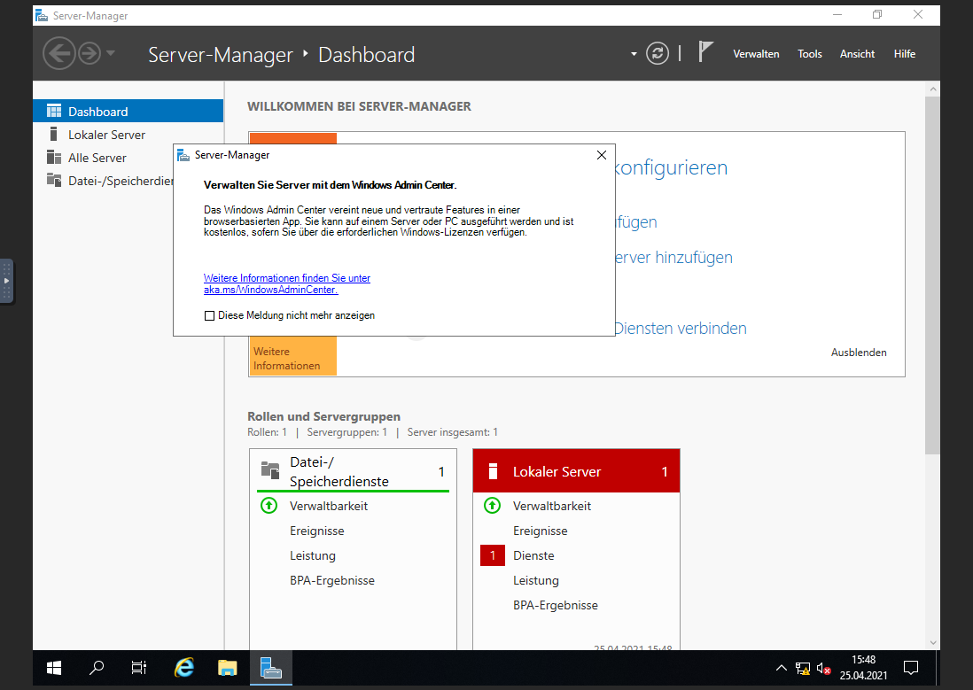Enable 'Diese Meldung nicht mehr anzeigen' checkbox

tap(210, 316)
